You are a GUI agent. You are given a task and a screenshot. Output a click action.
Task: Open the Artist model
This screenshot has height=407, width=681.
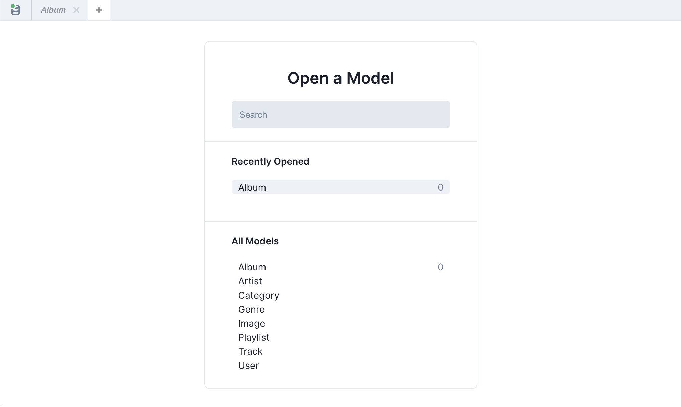[250, 281]
